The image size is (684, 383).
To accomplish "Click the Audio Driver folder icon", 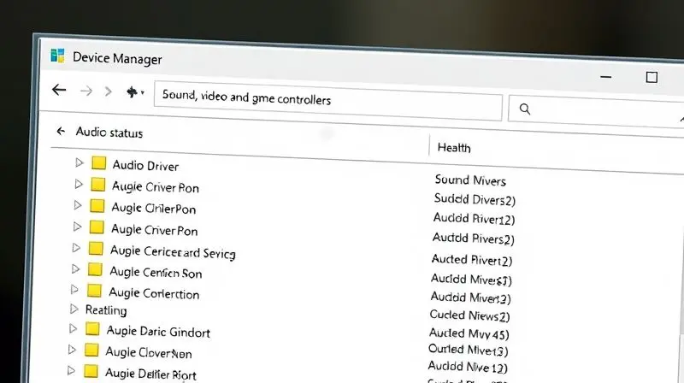I will (x=98, y=163).
